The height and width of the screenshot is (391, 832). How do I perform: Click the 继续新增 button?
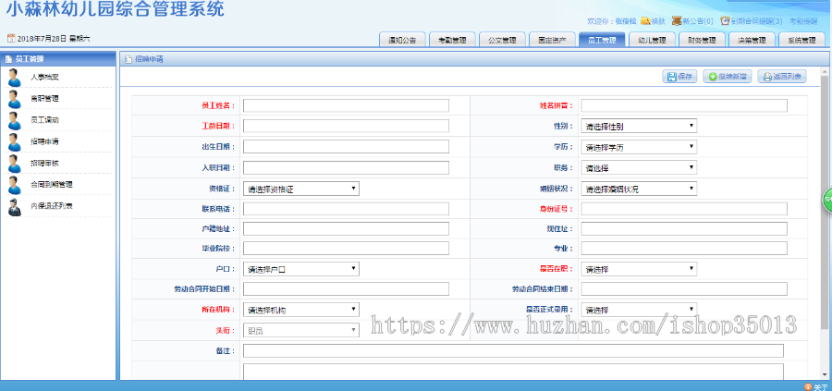pyautogui.click(x=727, y=77)
